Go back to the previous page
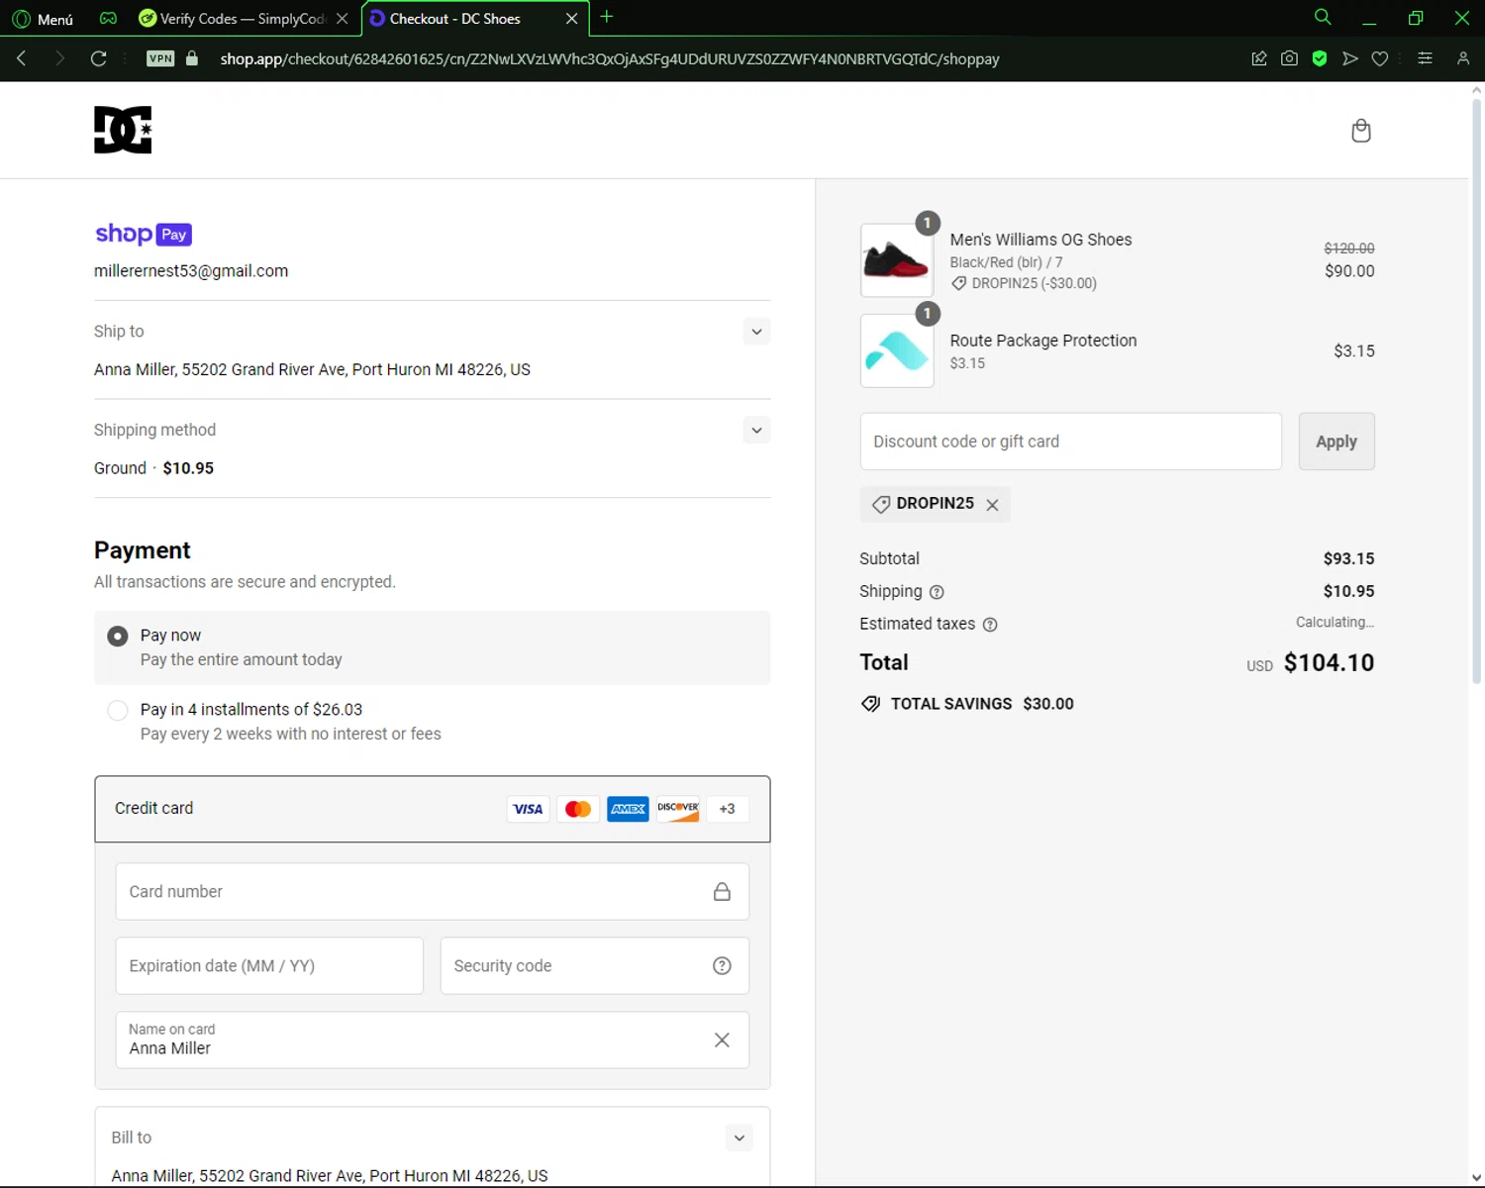 point(22,58)
